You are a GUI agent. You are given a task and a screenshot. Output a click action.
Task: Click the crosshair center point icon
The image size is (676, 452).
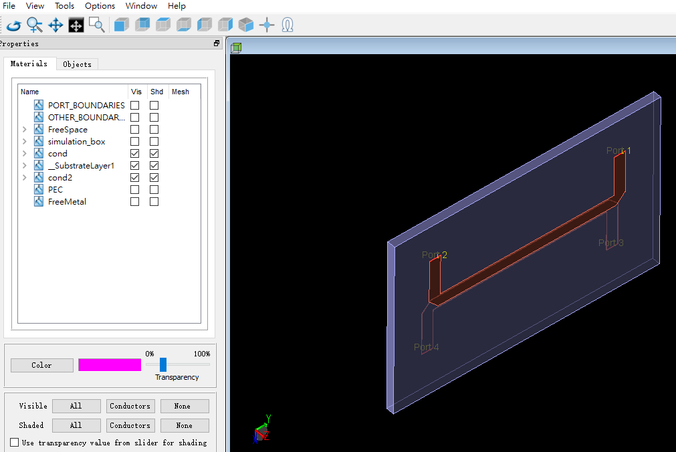coord(267,25)
